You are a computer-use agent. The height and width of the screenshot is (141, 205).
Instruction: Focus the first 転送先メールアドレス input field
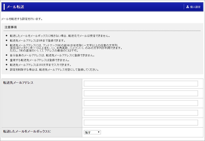pyautogui.click(x=141, y=84)
